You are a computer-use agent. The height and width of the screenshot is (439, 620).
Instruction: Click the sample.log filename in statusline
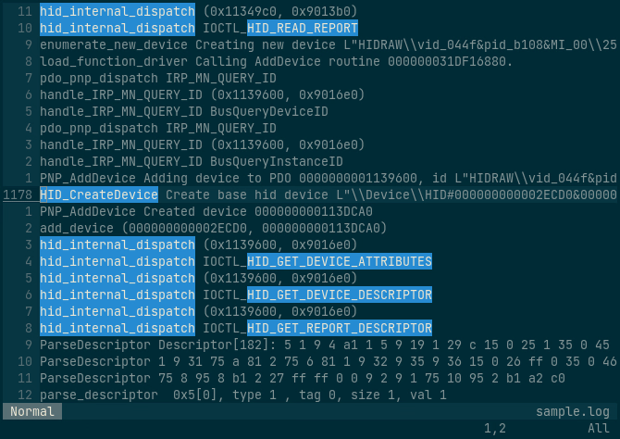(573, 412)
